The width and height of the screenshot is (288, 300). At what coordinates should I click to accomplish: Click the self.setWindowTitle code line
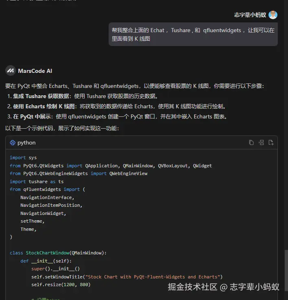point(127,277)
